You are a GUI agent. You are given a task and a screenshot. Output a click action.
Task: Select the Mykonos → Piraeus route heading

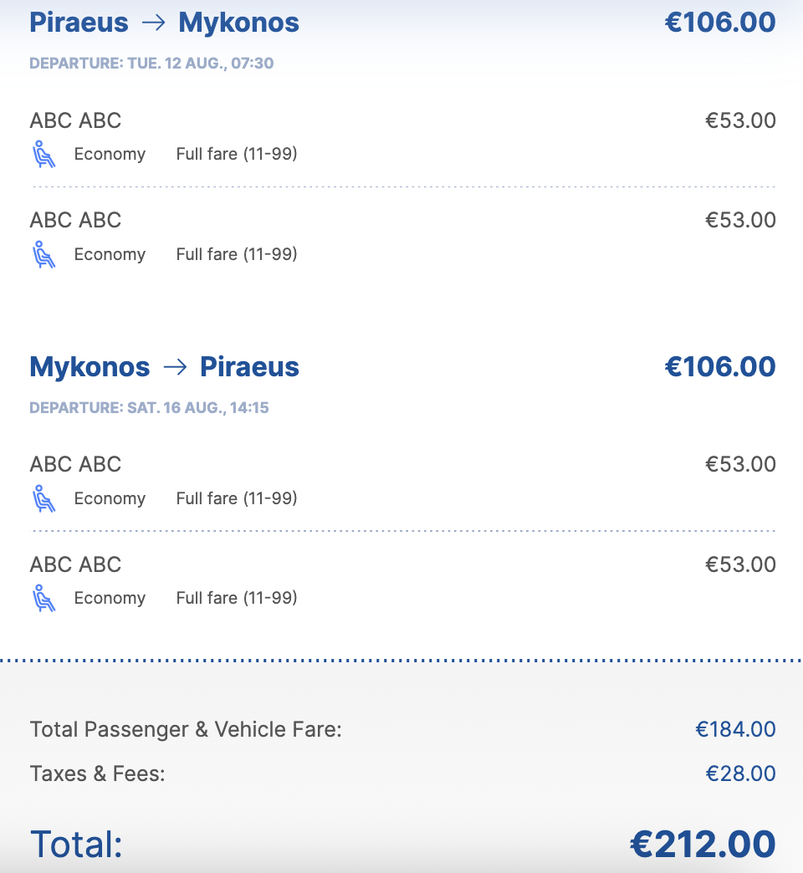(164, 367)
